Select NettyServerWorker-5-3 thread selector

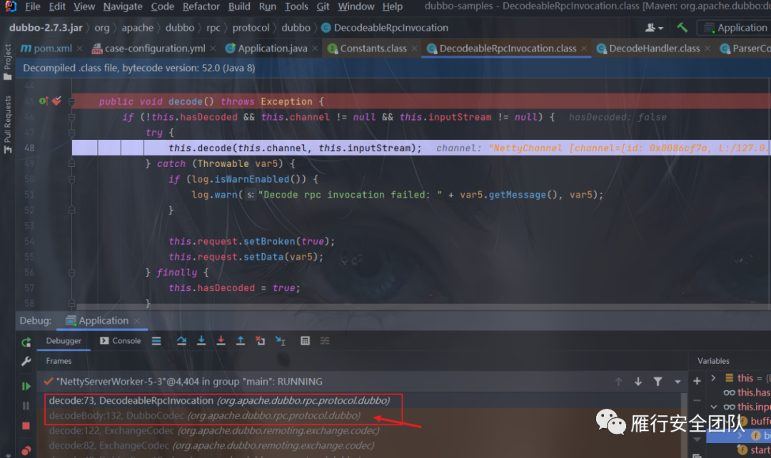point(189,382)
